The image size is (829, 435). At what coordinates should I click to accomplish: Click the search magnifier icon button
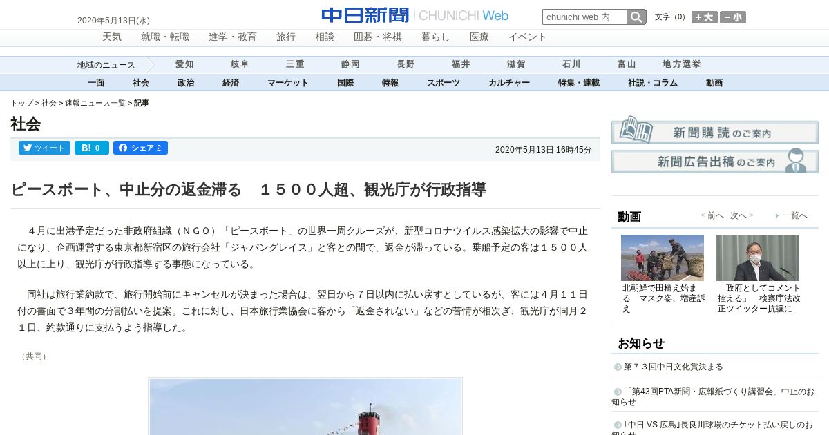pyautogui.click(x=636, y=17)
